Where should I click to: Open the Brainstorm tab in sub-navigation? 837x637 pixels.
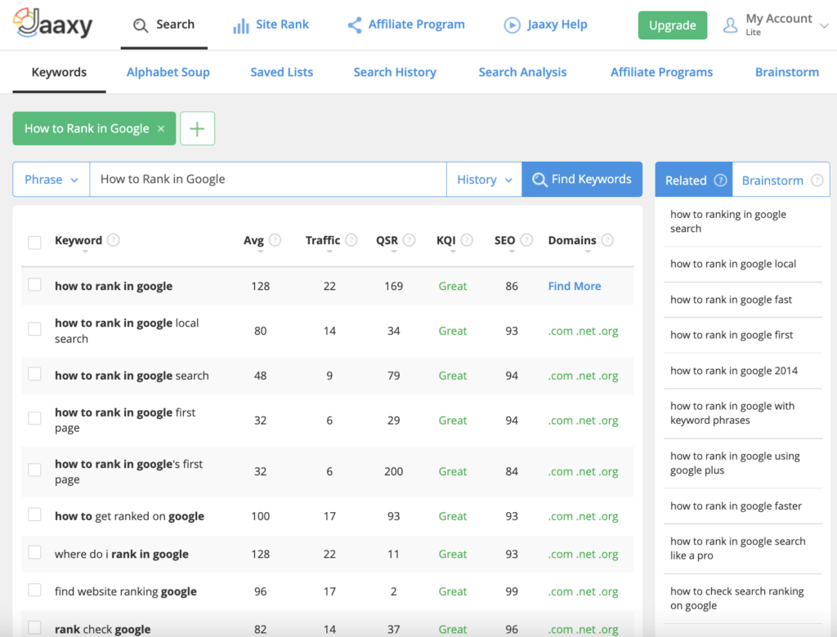coord(787,72)
